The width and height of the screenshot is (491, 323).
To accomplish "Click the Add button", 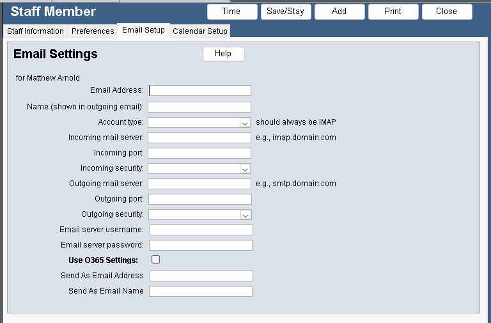I will (x=339, y=12).
